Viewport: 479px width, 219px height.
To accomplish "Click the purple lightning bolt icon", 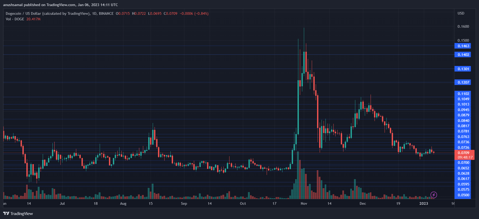I will 434,195.
